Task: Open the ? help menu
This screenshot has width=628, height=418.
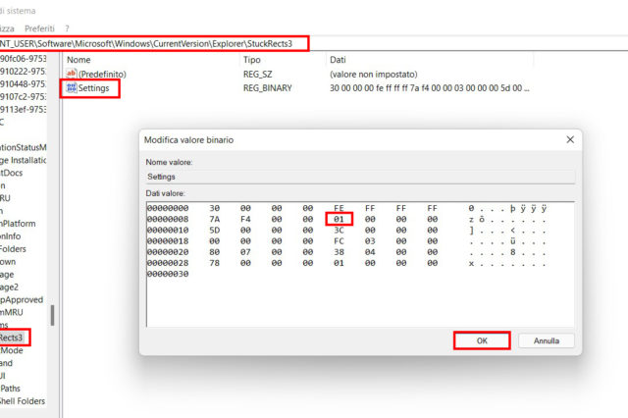Action: click(x=68, y=28)
